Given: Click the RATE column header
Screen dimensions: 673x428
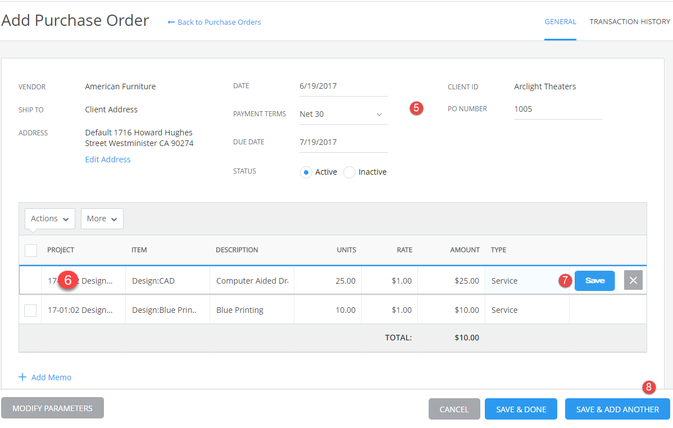Looking at the screenshot, I should point(404,250).
